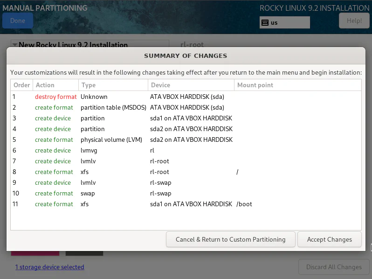The width and height of the screenshot is (372, 279).
Task: Click the Device column header
Action: [x=191, y=85]
